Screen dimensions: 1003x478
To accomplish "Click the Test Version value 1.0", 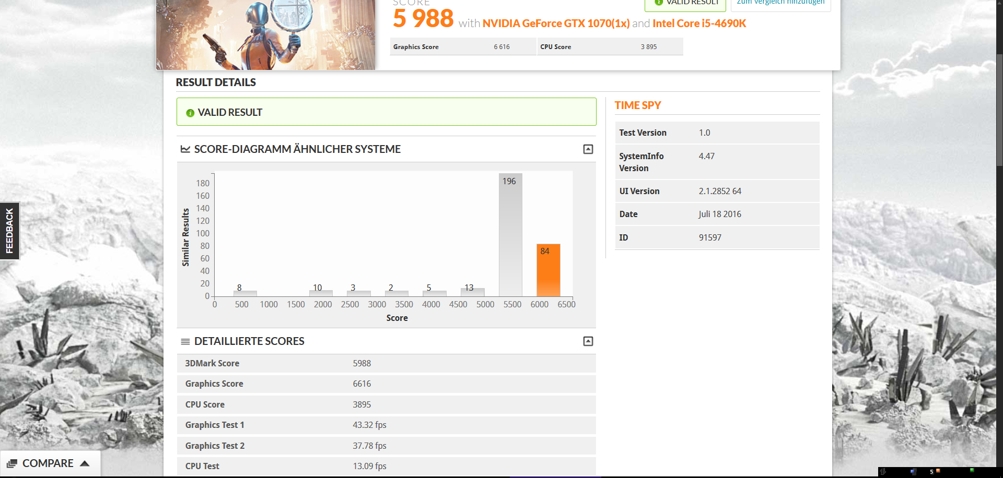I will tap(704, 133).
